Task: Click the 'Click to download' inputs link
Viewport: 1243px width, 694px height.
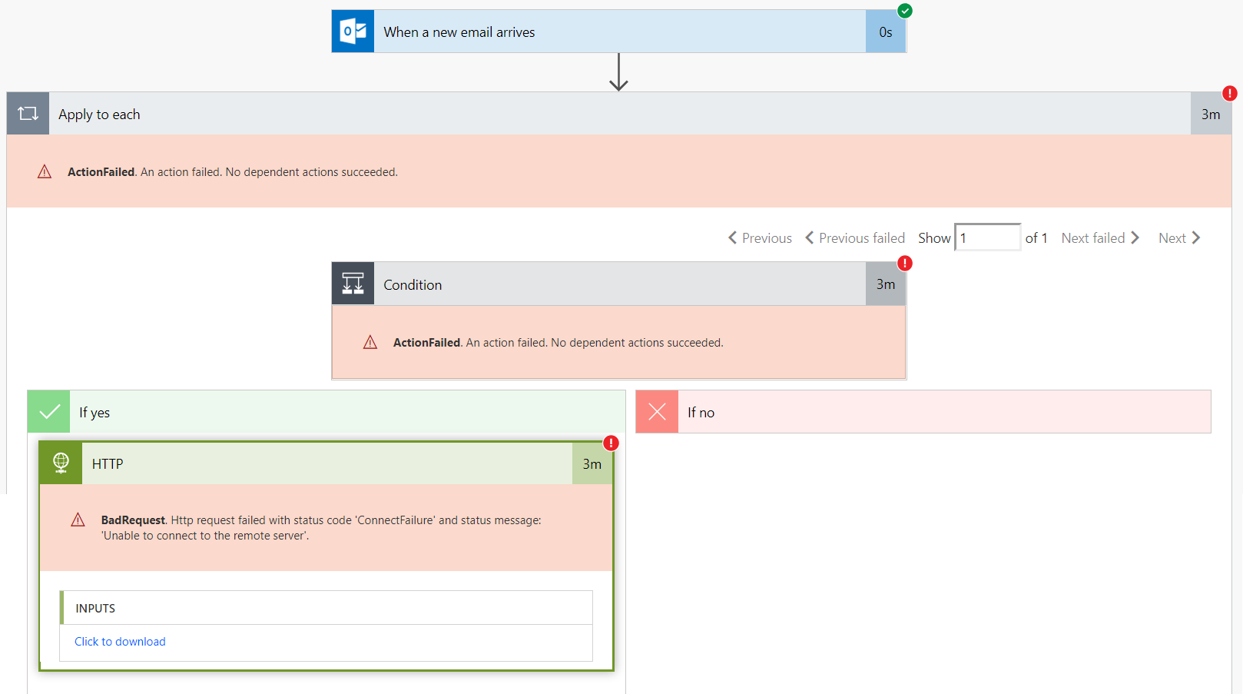Action: (120, 642)
